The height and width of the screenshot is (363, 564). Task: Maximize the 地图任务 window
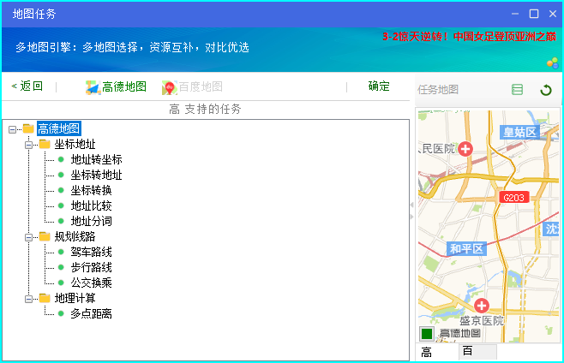(534, 14)
